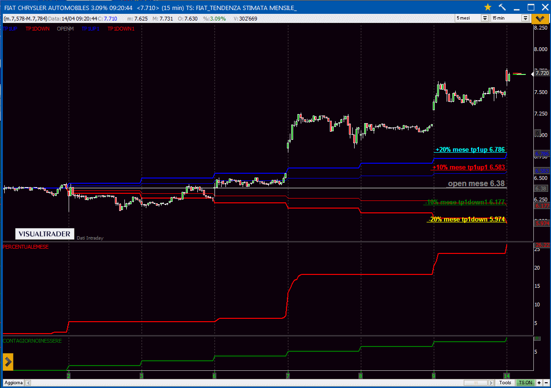The width and height of the screenshot is (551, 388).
Task: Click the date marker 3 on time axis
Action: pyautogui.click(x=141, y=376)
